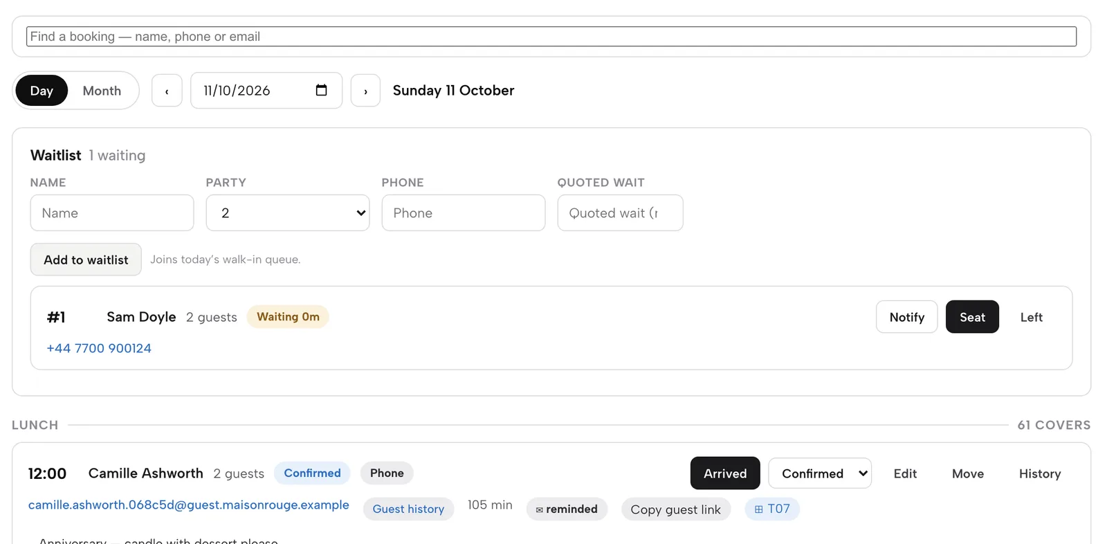The width and height of the screenshot is (1107, 544).
Task: Open the Party size dropdown
Action: click(288, 212)
